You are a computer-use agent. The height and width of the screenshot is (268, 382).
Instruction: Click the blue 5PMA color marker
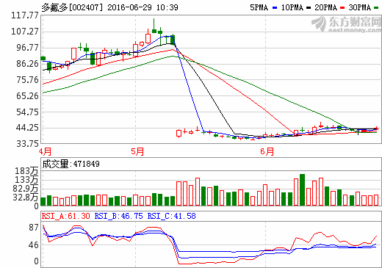tap(275, 8)
